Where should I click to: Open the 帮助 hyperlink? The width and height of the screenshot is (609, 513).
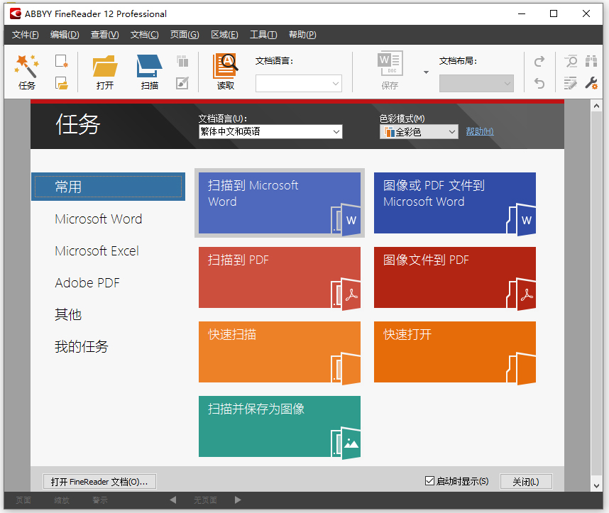pyautogui.click(x=478, y=131)
